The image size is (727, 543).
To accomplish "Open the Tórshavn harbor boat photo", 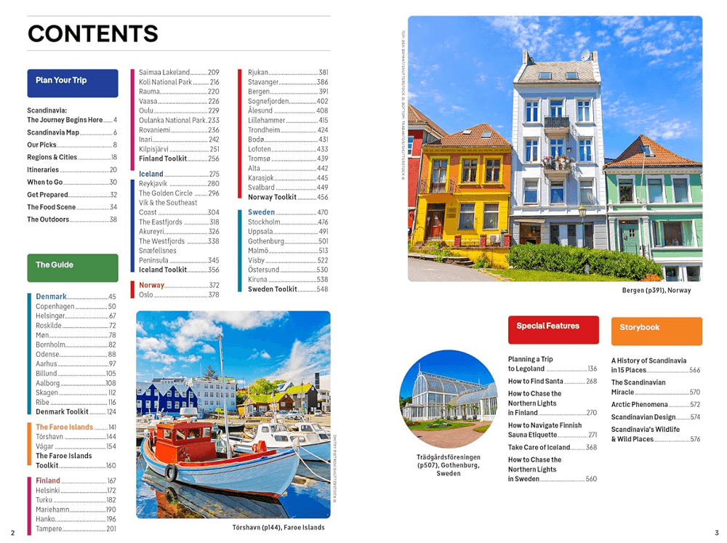I will (x=233, y=414).
